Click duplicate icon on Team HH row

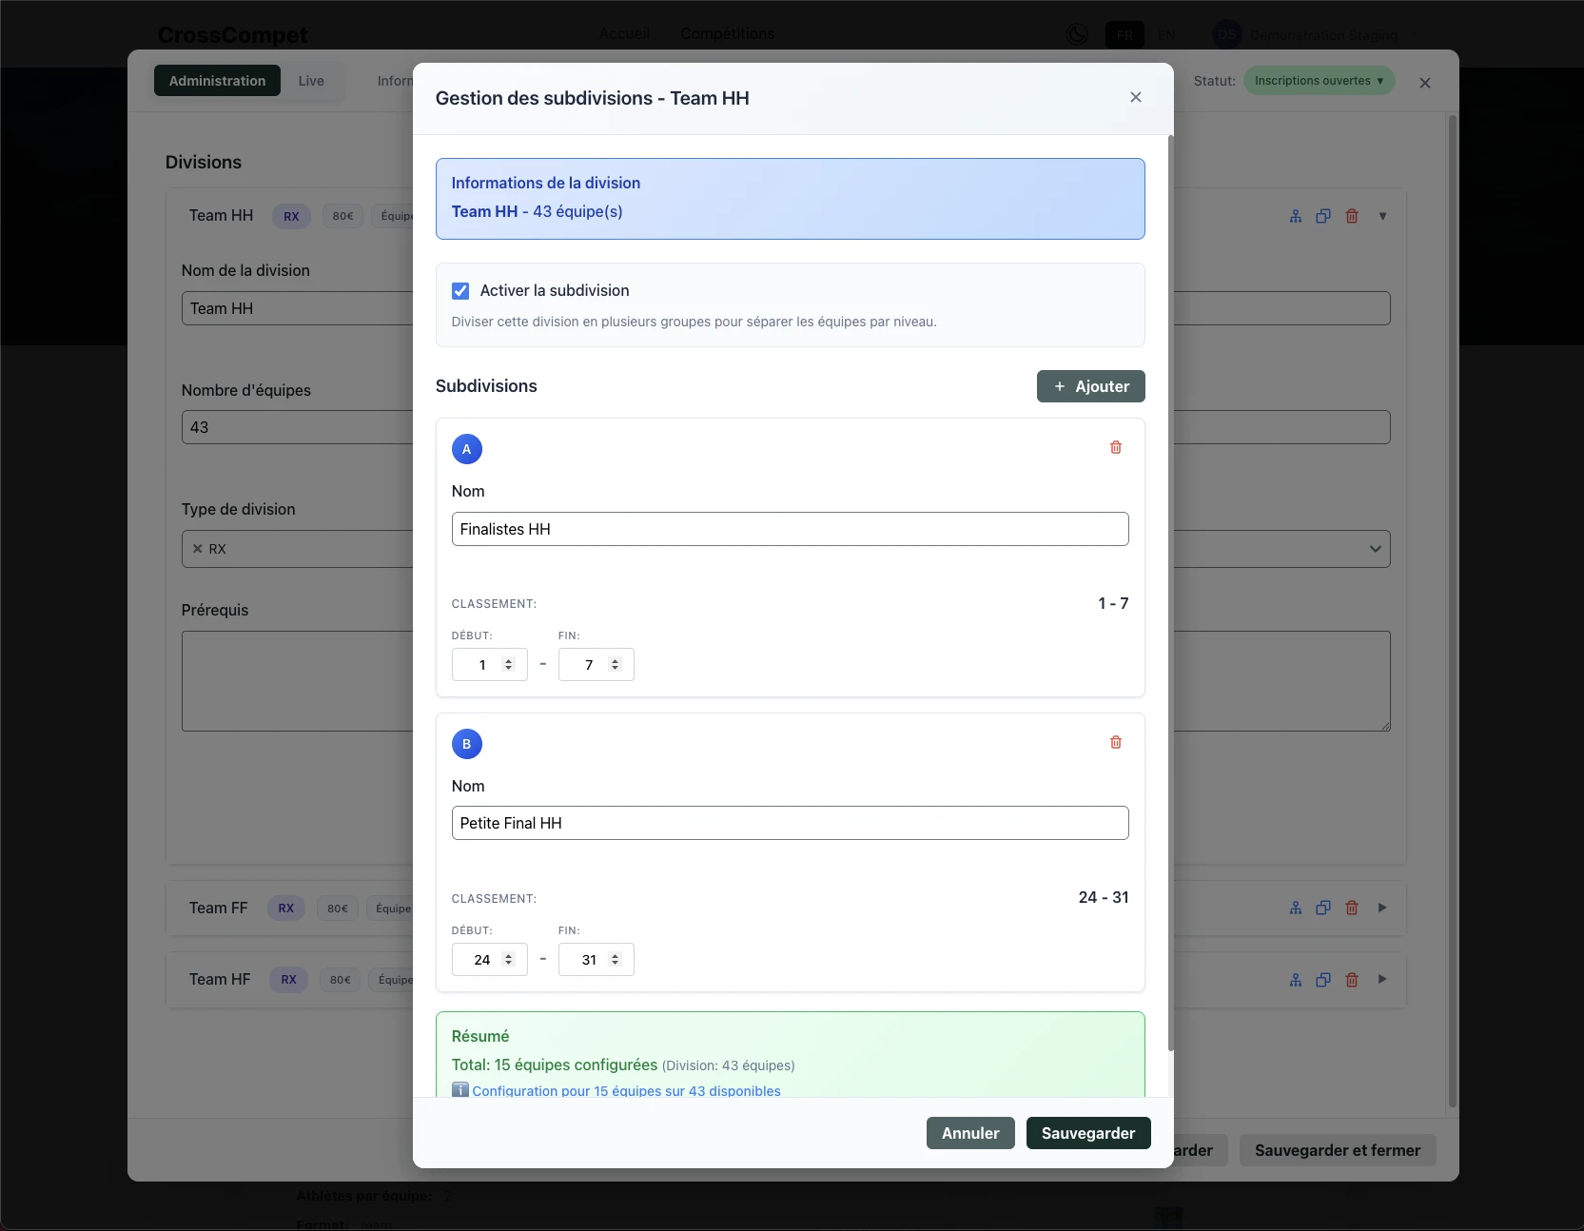click(1323, 216)
